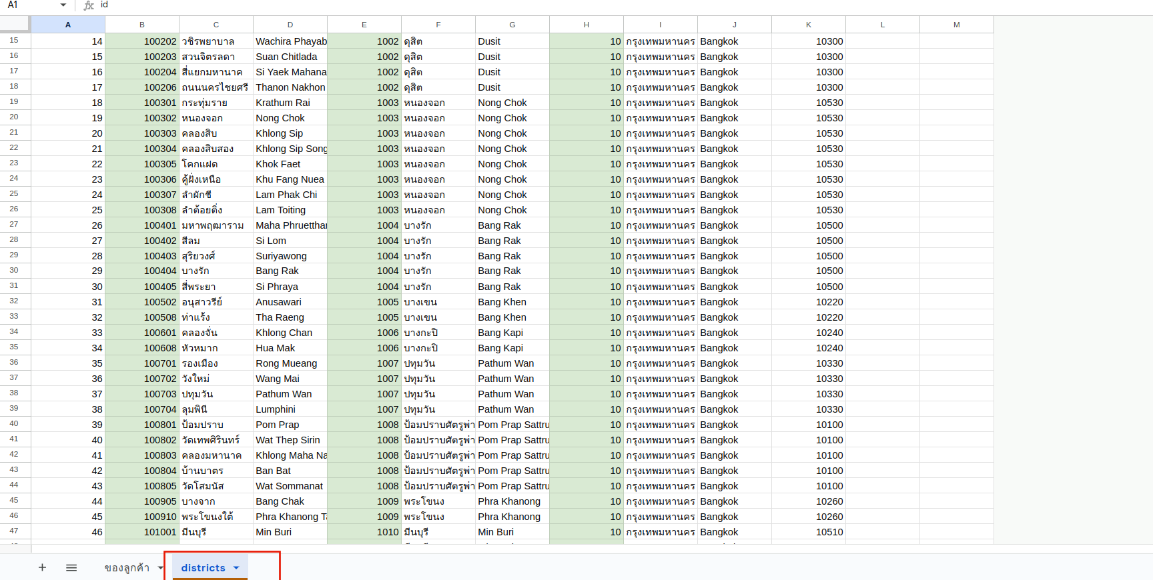Select the Thanon Nakhon cell
The height and width of the screenshot is (580, 1153).
(x=290, y=87)
